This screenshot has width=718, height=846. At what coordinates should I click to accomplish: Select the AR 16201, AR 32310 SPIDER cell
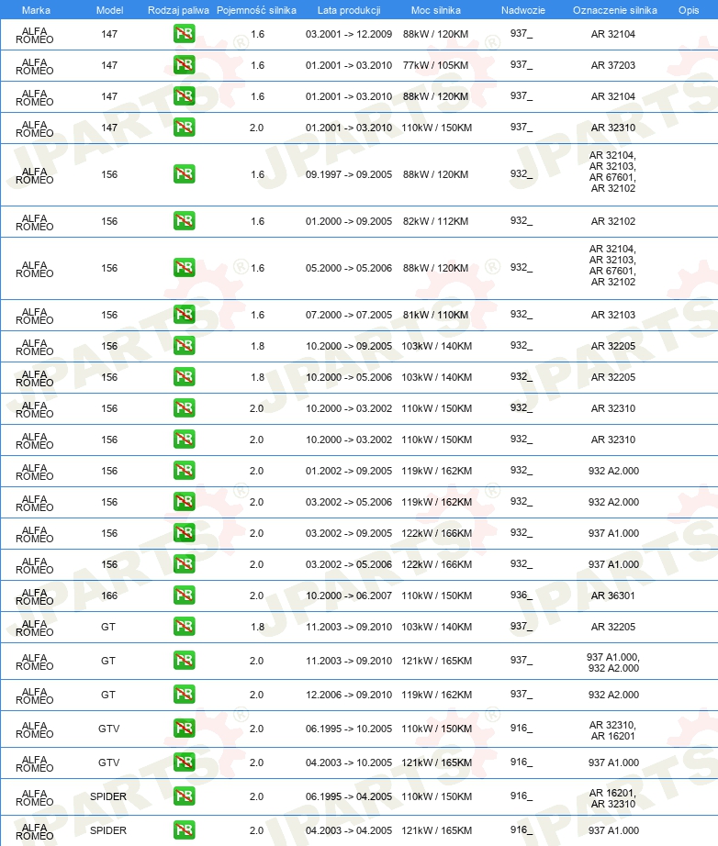[612, 798]
